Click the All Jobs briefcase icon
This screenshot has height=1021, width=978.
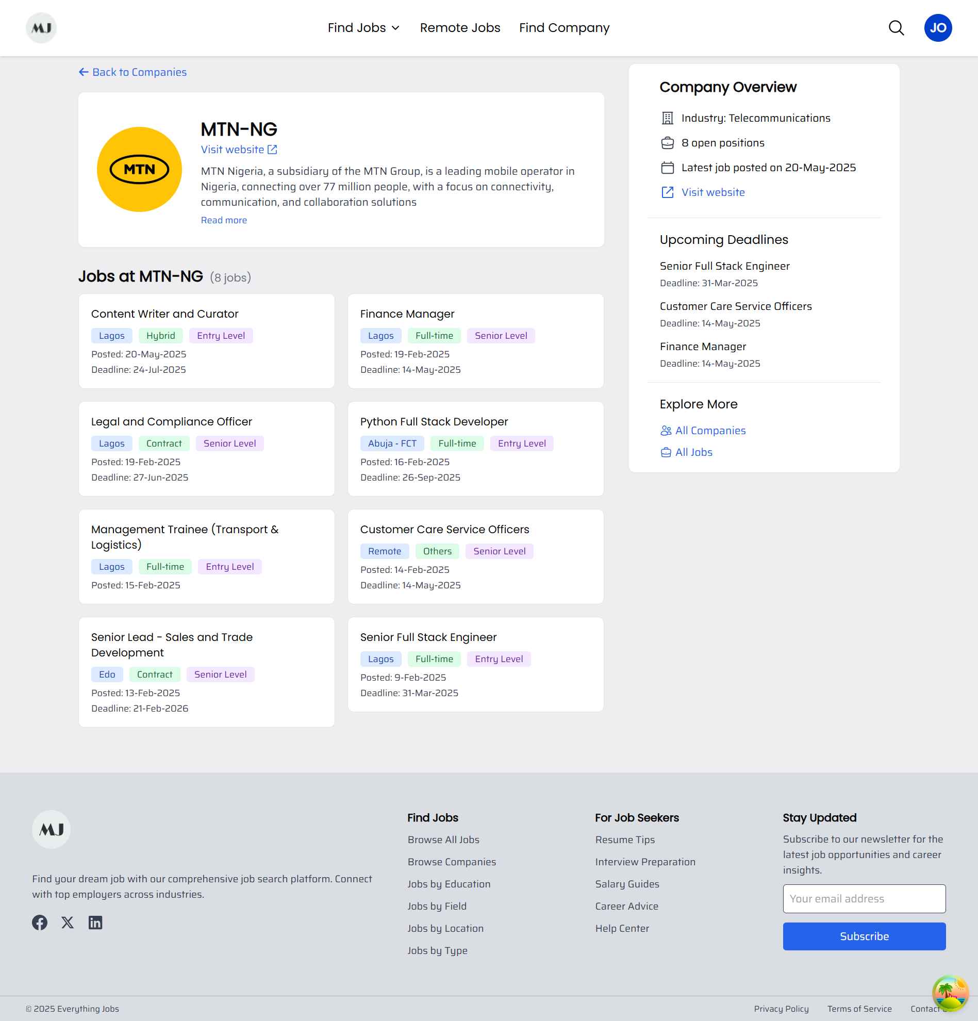pos(666,452)
